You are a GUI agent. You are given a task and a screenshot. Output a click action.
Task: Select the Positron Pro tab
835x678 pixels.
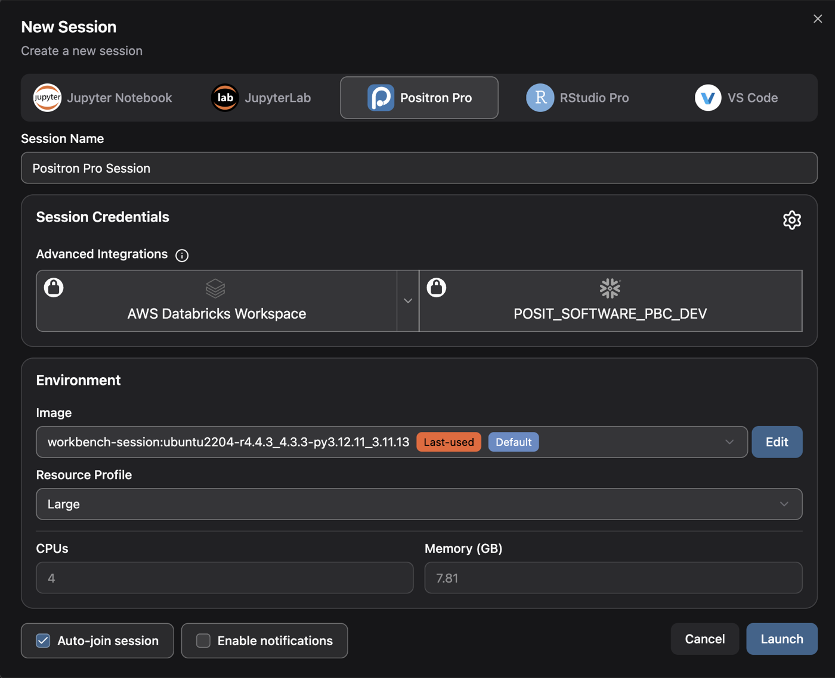[419, 98]
